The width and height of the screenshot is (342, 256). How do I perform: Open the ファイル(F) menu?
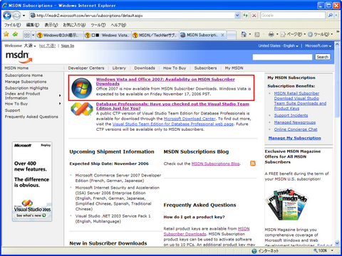point(12,25)
